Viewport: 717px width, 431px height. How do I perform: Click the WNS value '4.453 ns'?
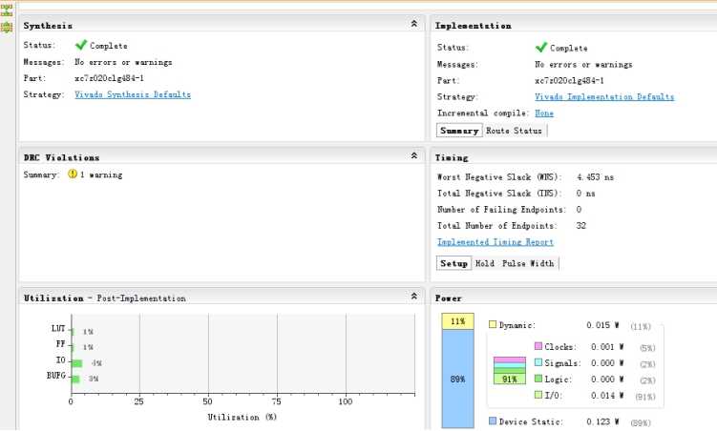[595, 177]
